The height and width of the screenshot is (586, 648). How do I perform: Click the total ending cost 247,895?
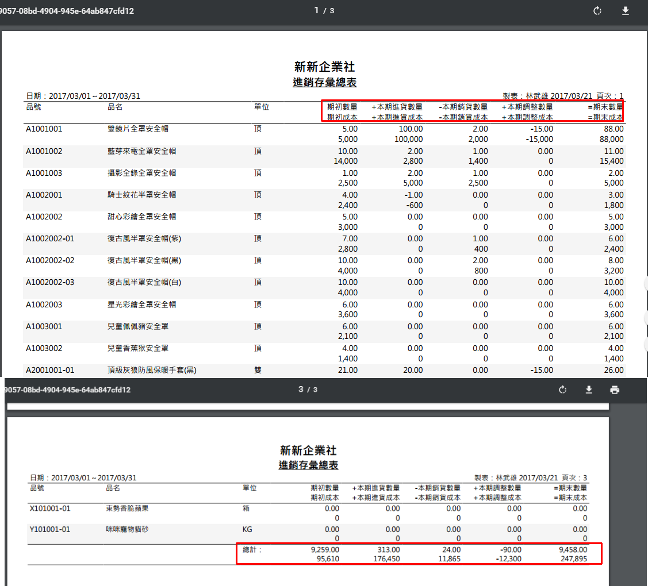coord(574,559)
